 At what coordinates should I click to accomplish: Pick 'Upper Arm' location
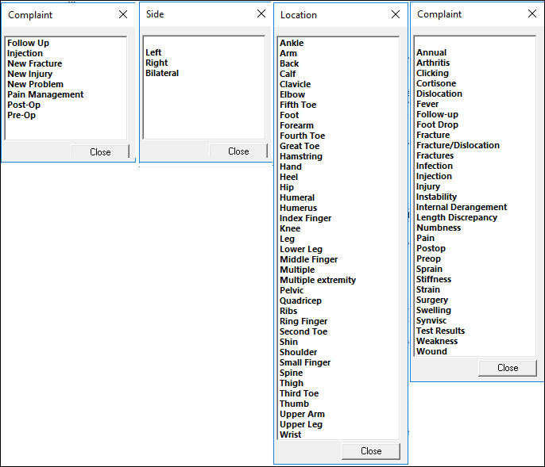click(x=302, y=414)
